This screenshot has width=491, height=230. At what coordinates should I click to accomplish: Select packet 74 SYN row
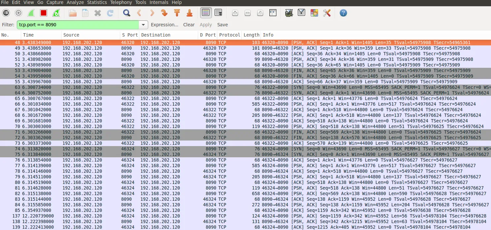coord(245,149)
